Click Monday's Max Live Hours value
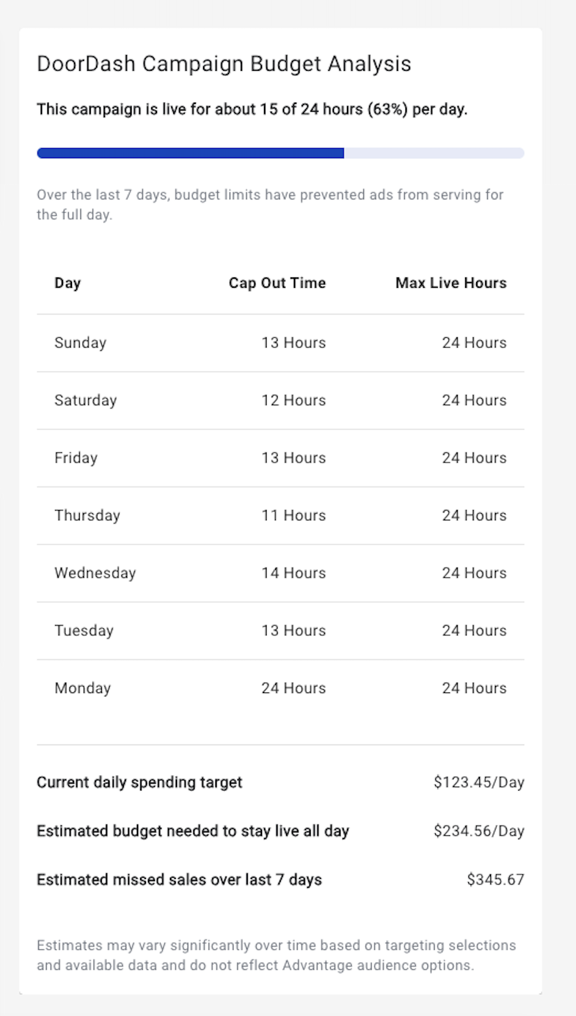The height and width of the screenshot is (1016, 576). click(474, 688)
